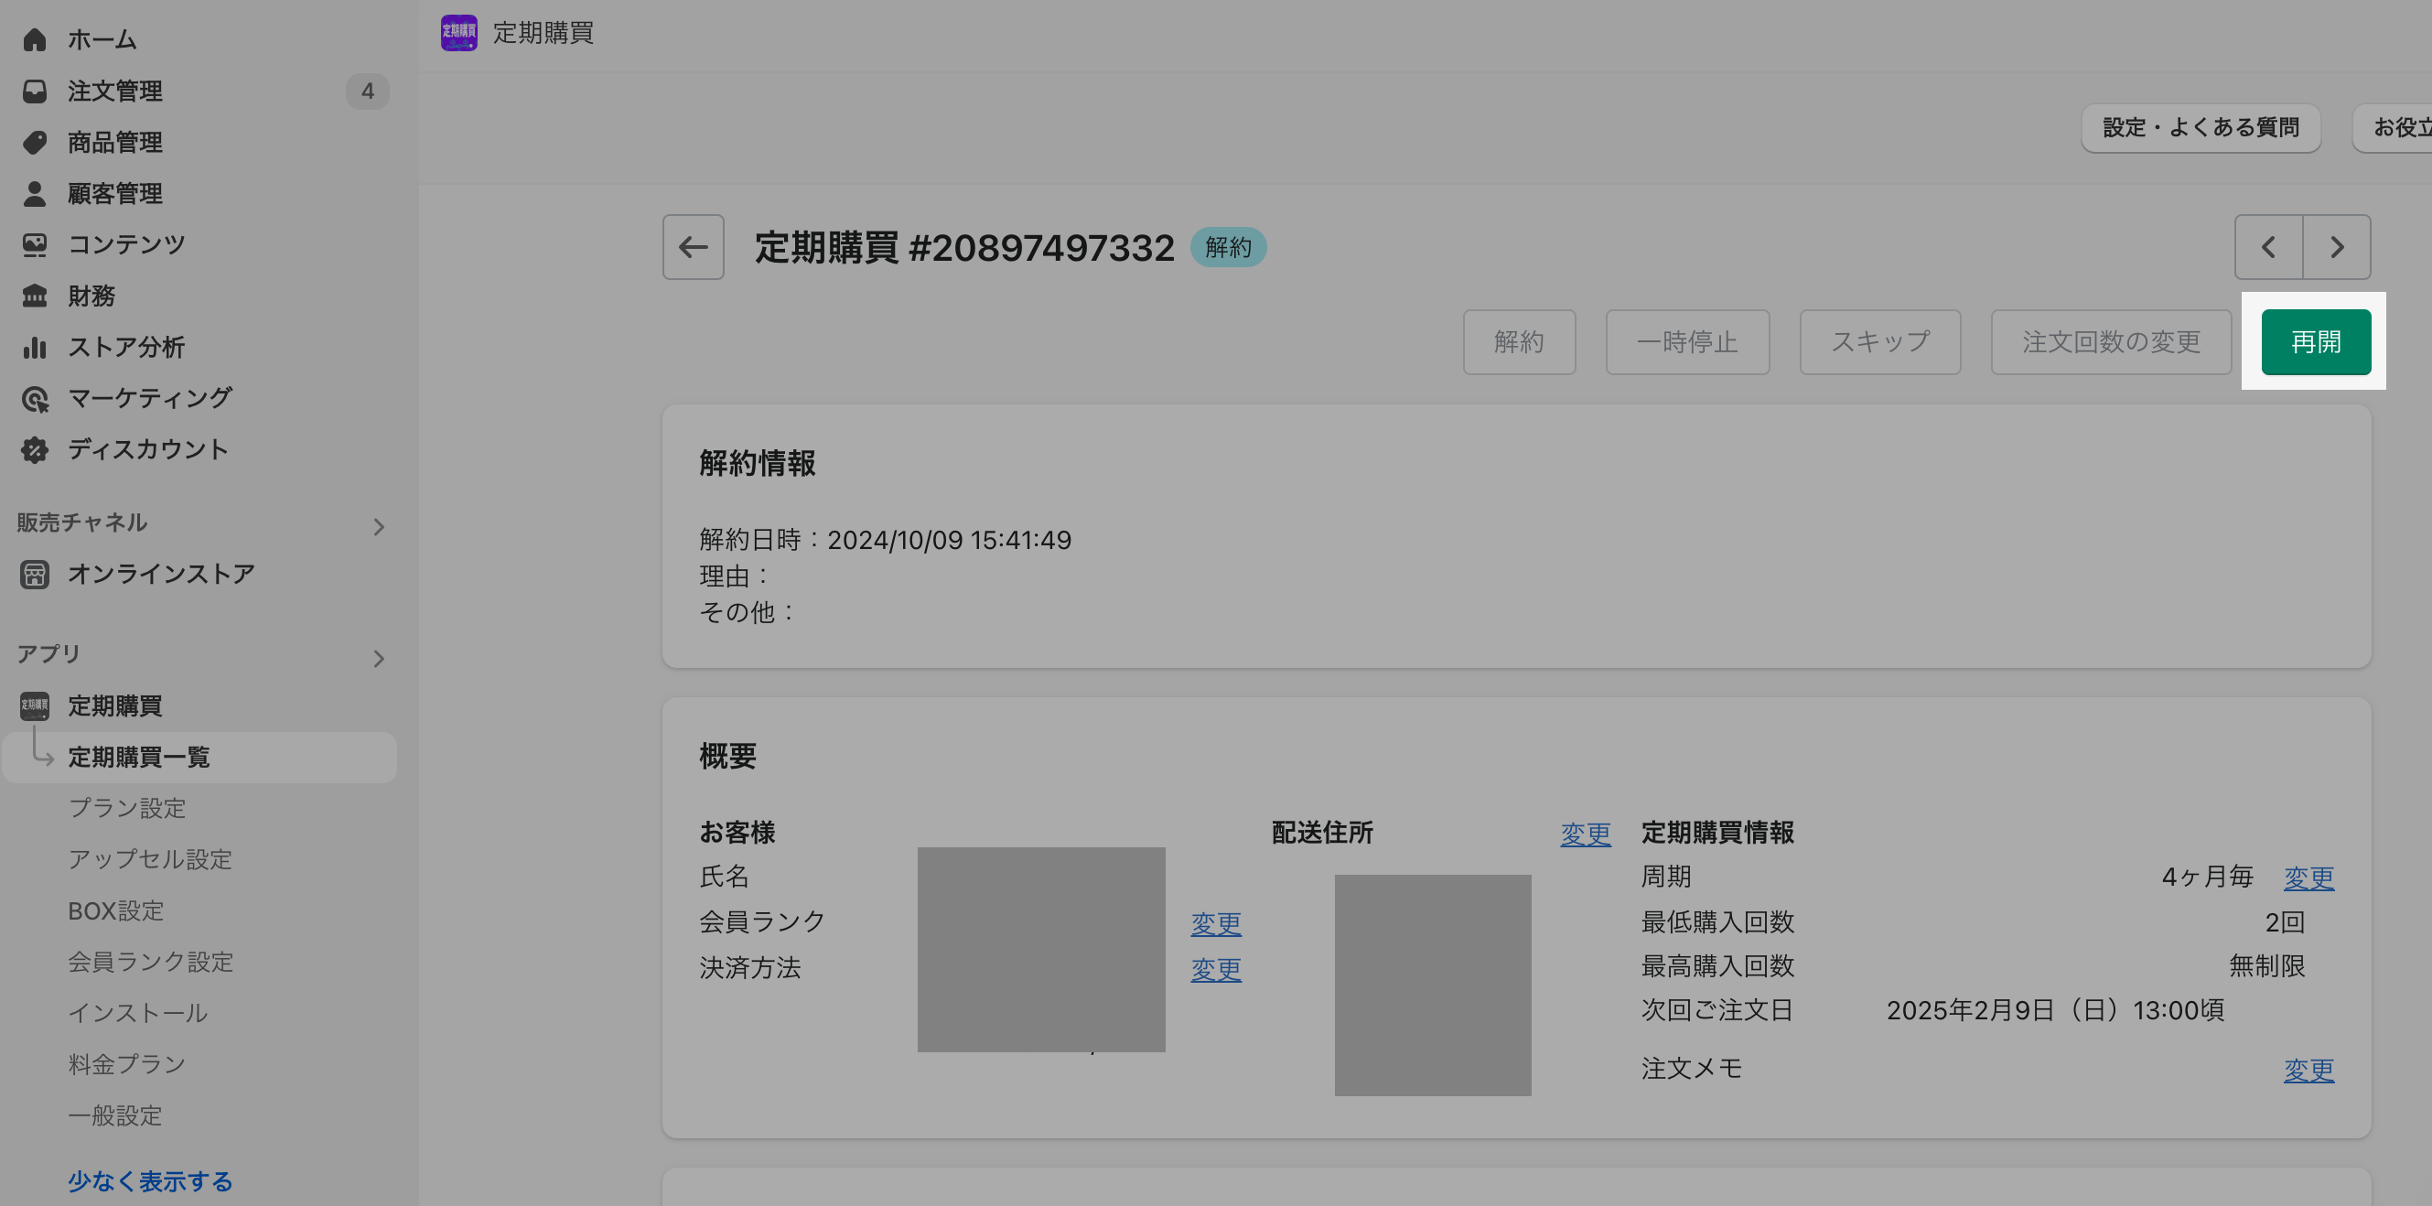The height and width of the screenshot is (1206, 2432).
Task: Click 変更 link beside 注文メモ
Action: [x=2308, y=1070]
